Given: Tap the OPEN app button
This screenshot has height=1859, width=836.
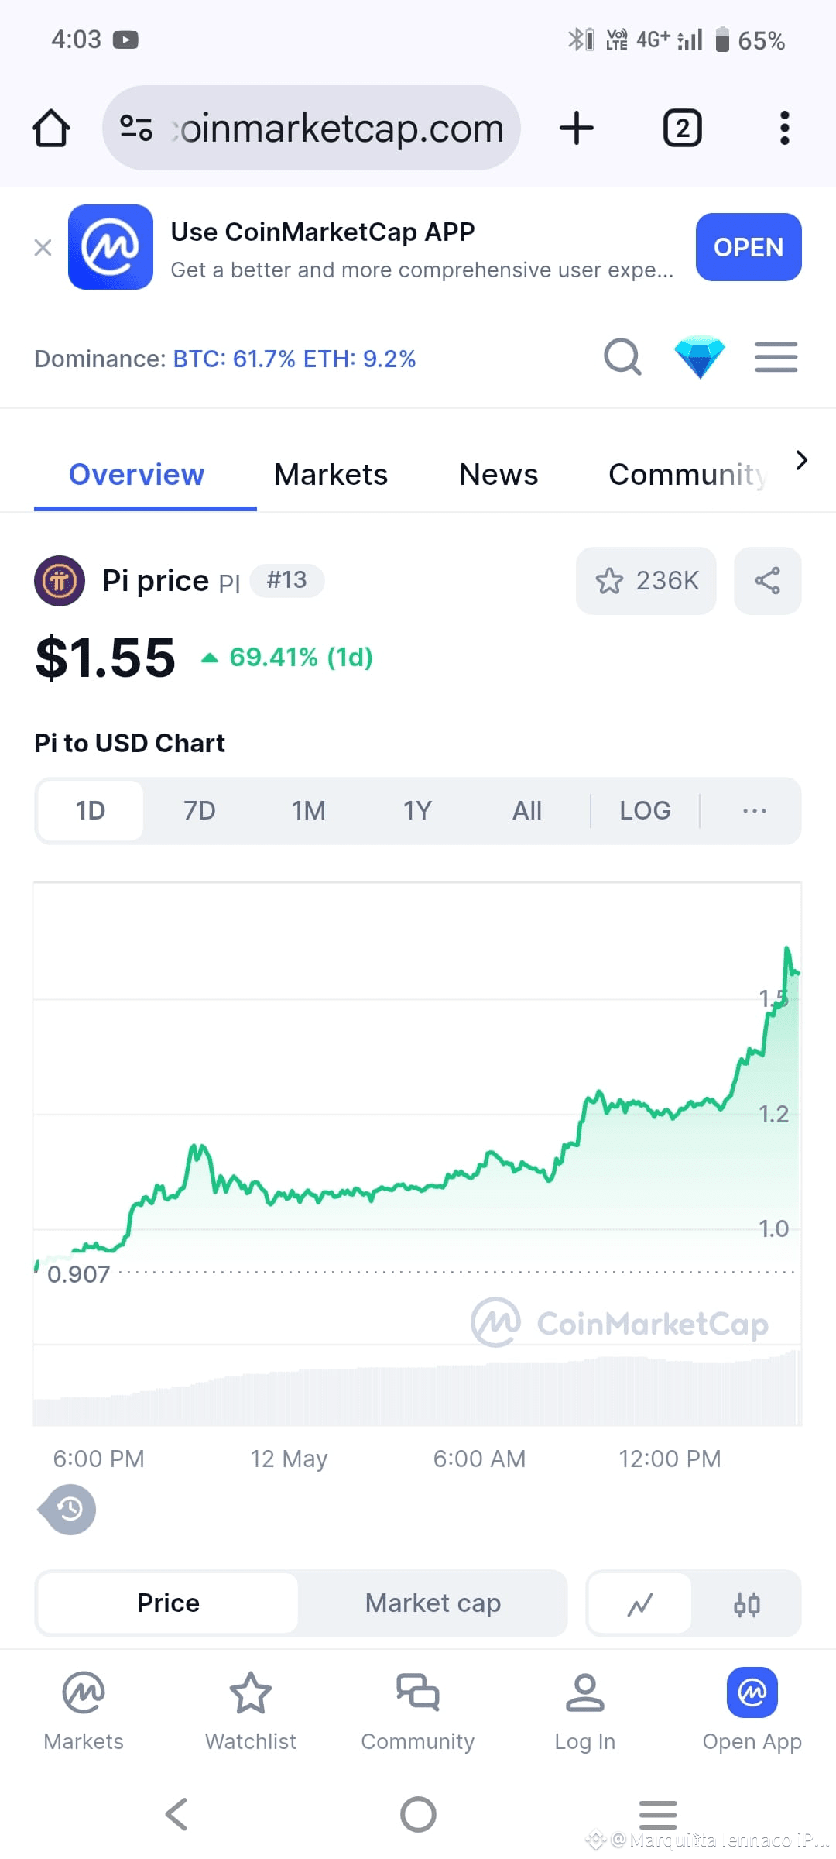Looking at the screenshot, I should click(x=749, y=247).
